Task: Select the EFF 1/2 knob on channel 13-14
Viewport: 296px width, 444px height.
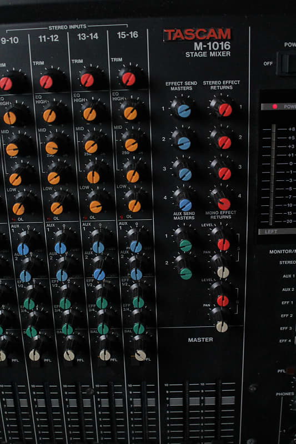Action: [102, 302]
